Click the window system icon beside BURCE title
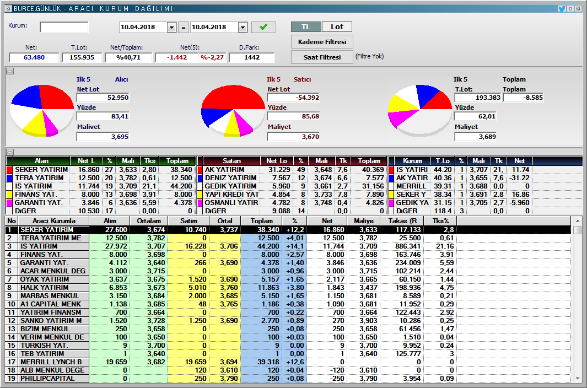 pyautogui.click(x=9, y=8)
